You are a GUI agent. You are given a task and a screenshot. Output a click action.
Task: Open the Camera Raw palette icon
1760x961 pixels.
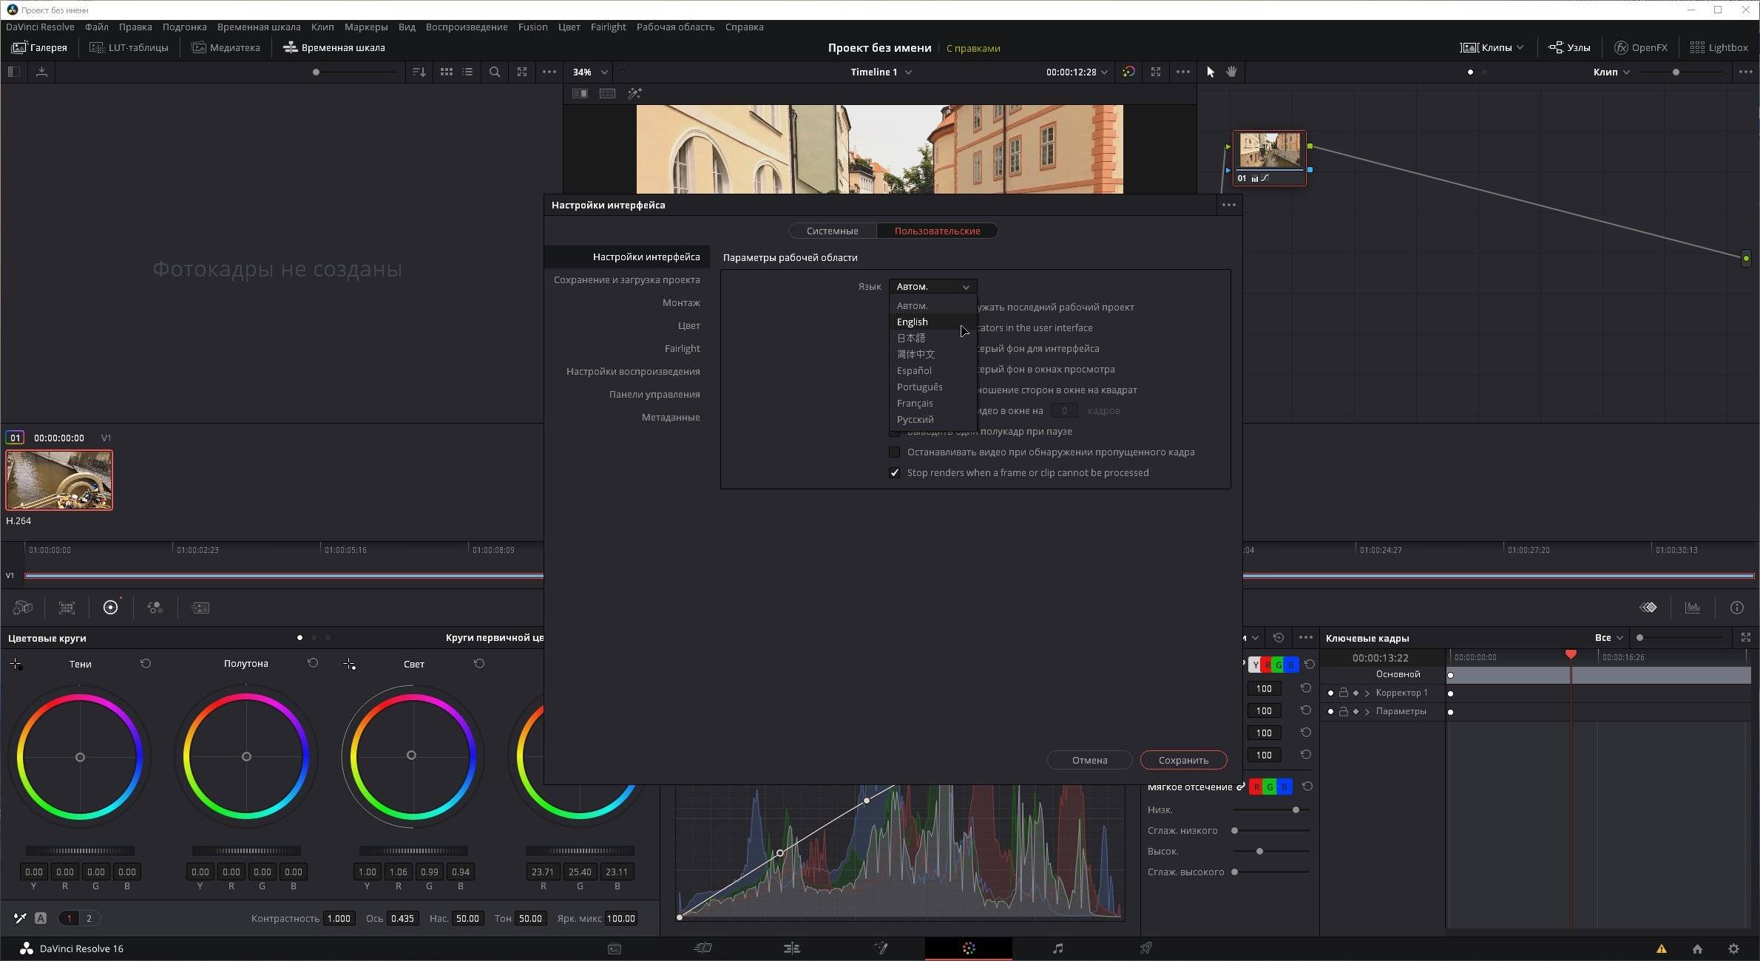coord(23,607)
